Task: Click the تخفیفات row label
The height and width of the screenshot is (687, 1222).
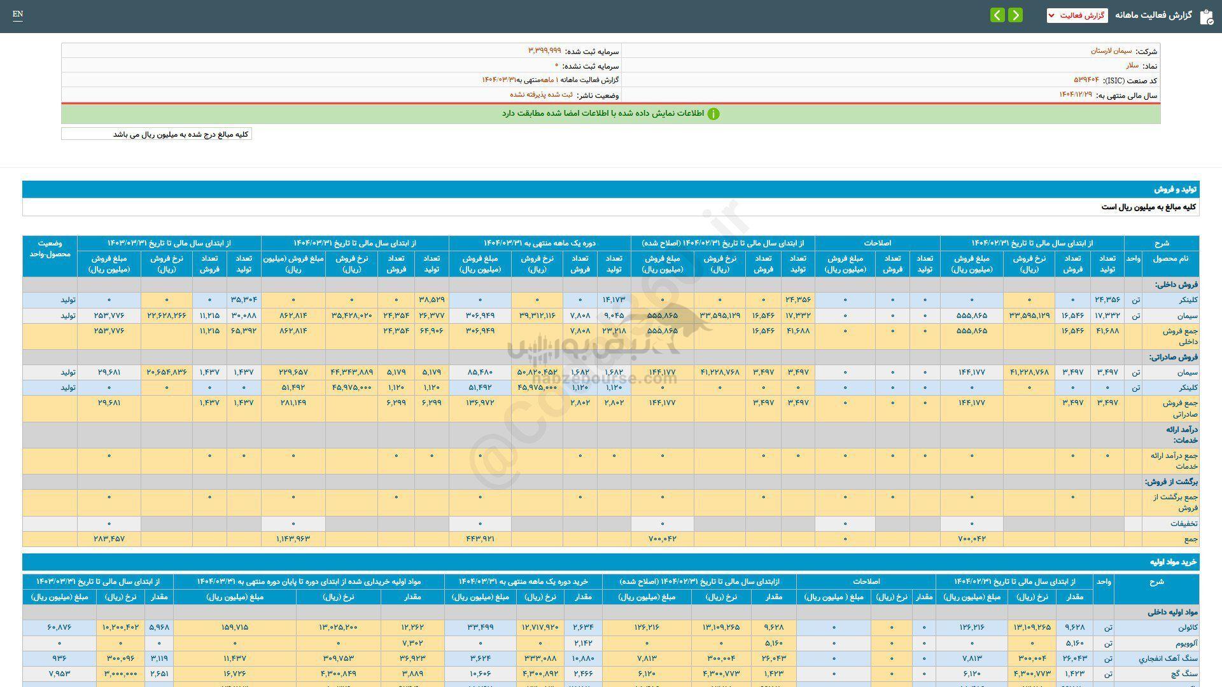Action: pyautogui.click(x=1184, y=524)
